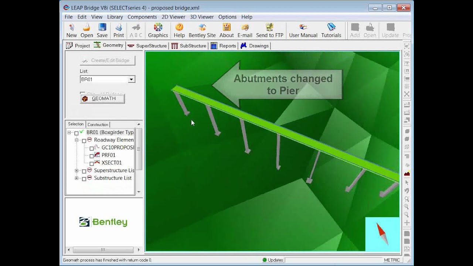Click the Help question mark icon
This screenshot has width=473, height=266.
point(179,27)
